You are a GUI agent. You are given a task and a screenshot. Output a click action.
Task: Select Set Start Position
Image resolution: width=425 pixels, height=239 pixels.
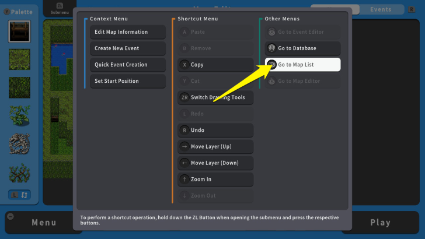(x=128, y=81)
